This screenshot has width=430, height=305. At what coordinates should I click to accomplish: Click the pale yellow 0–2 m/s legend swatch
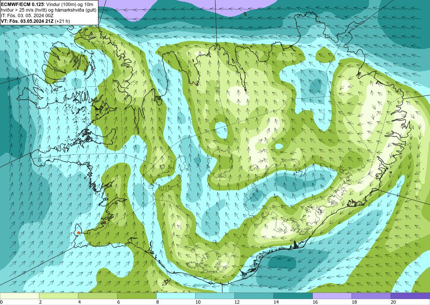pyautogui.click(x=19, y=296)
